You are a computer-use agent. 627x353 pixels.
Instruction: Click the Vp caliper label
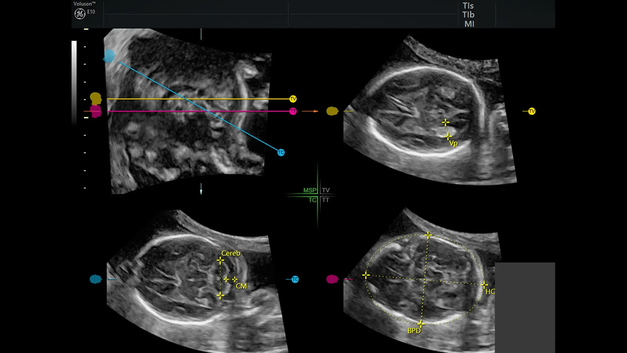coord(453,144)
